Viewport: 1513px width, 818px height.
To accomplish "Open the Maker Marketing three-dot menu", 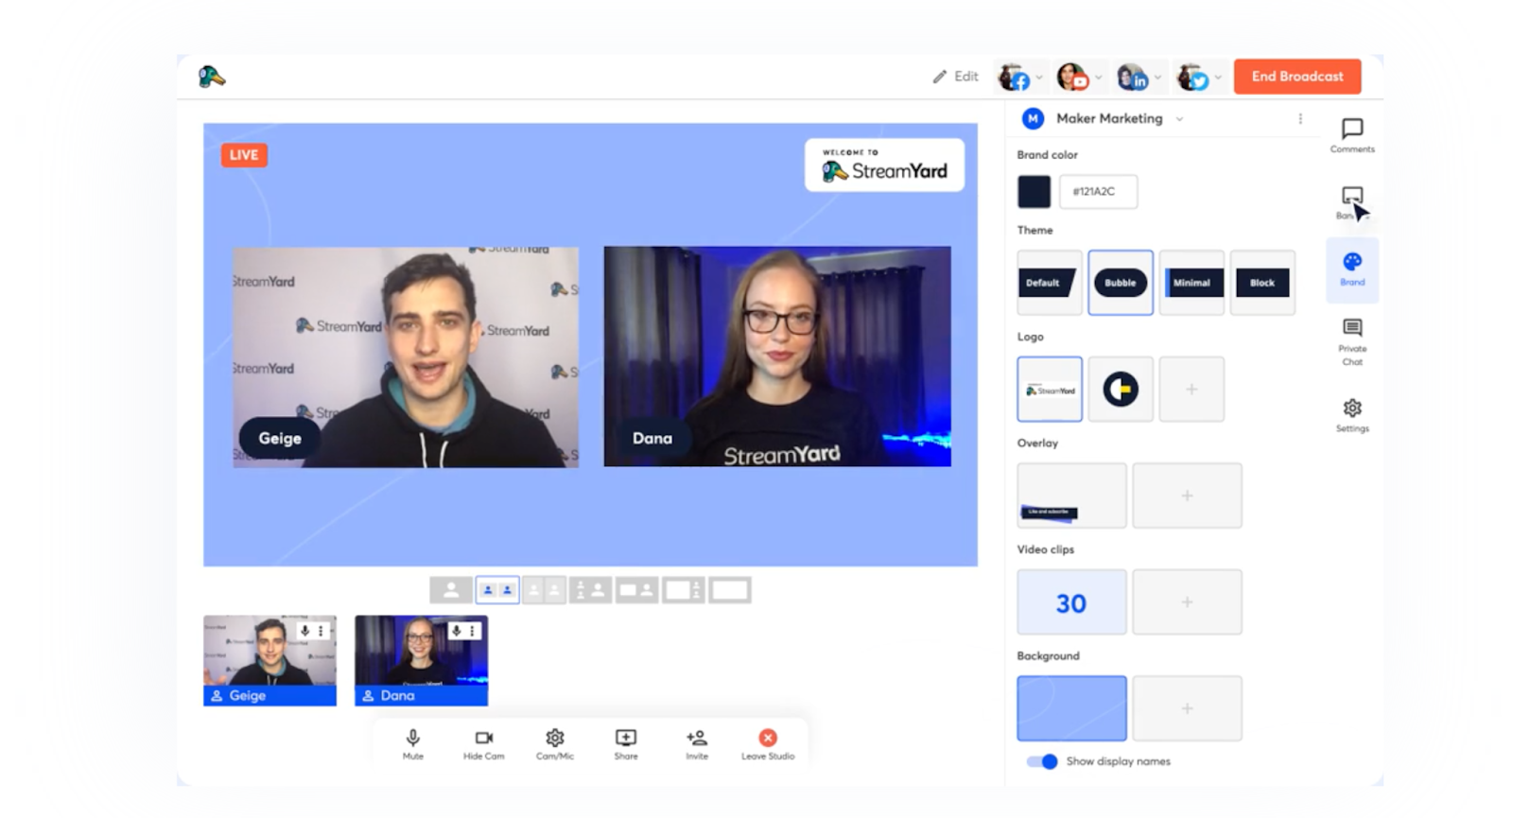I will coord(1300,119).
